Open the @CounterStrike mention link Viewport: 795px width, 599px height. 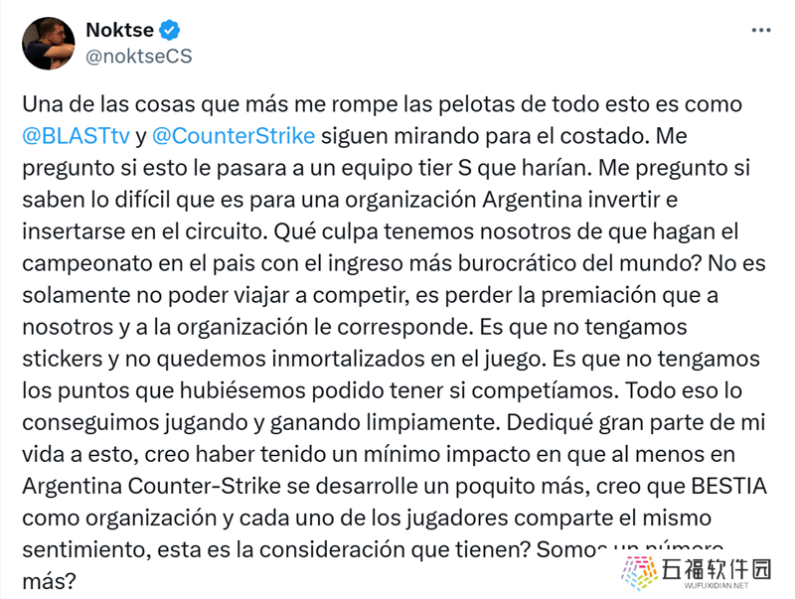[x=234, y=136]
